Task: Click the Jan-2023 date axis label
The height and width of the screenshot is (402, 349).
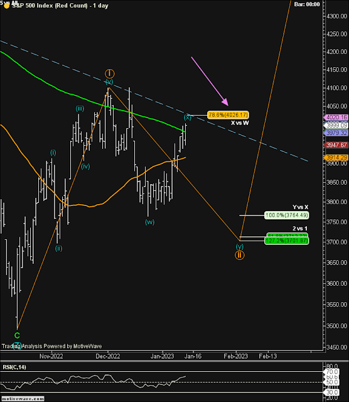Action: (x=162, y=356)
